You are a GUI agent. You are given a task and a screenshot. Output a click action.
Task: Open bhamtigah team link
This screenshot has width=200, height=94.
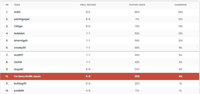tap(21, 41)
